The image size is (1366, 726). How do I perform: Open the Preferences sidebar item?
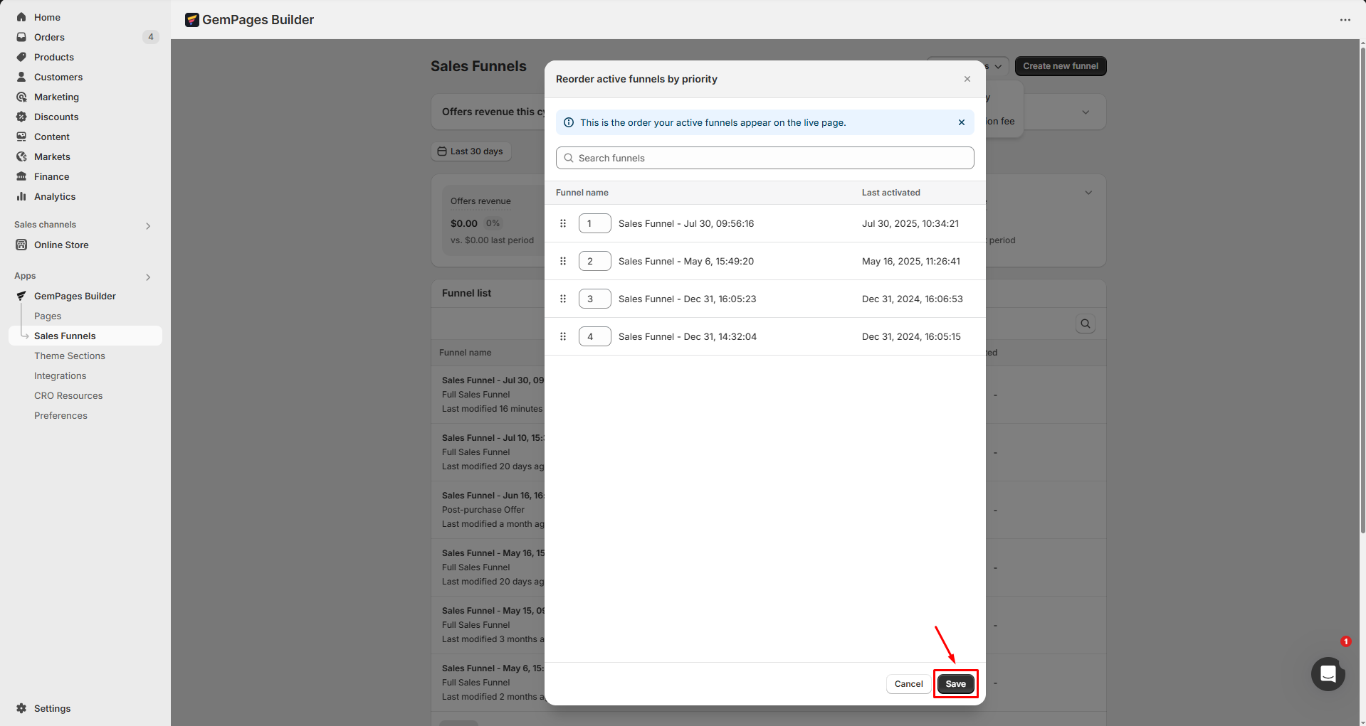click(61, 415)
